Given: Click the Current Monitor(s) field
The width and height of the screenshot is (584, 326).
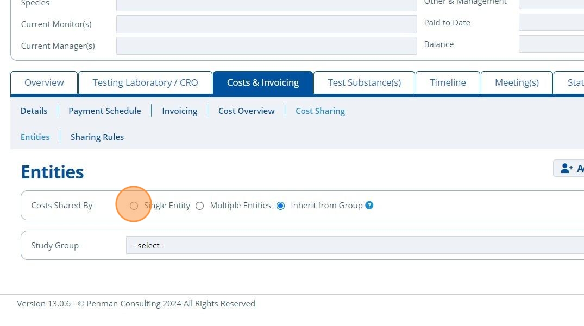Looking at the screenshot, I should point(267,24).
